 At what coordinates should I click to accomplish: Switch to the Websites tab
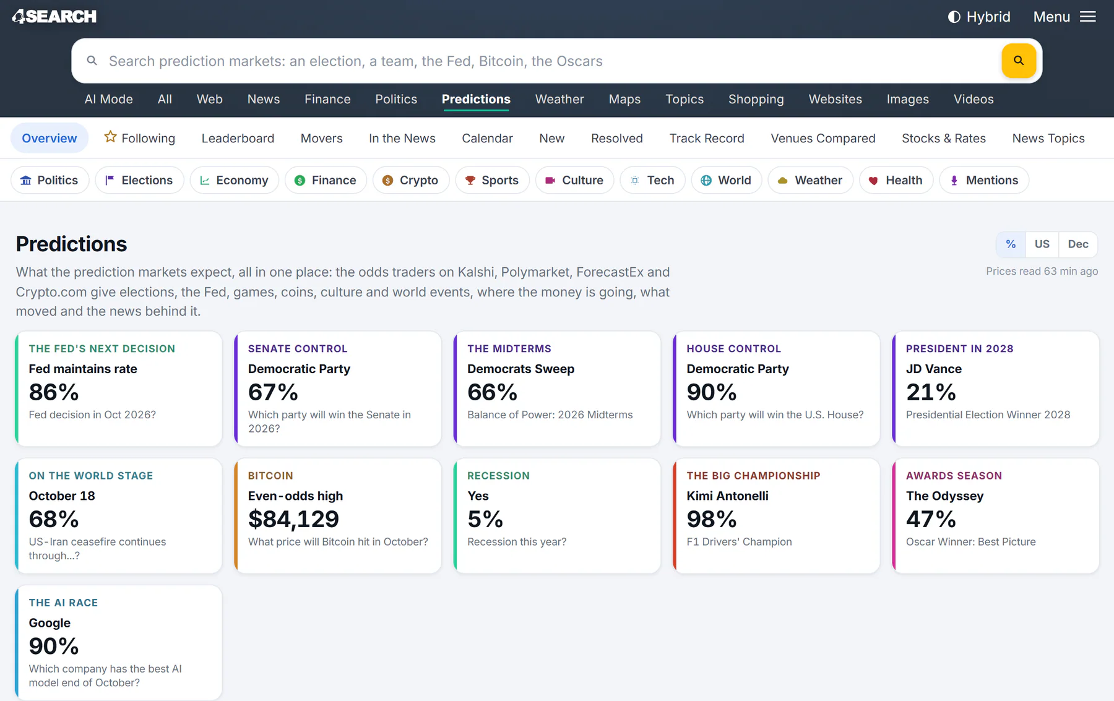836,99
